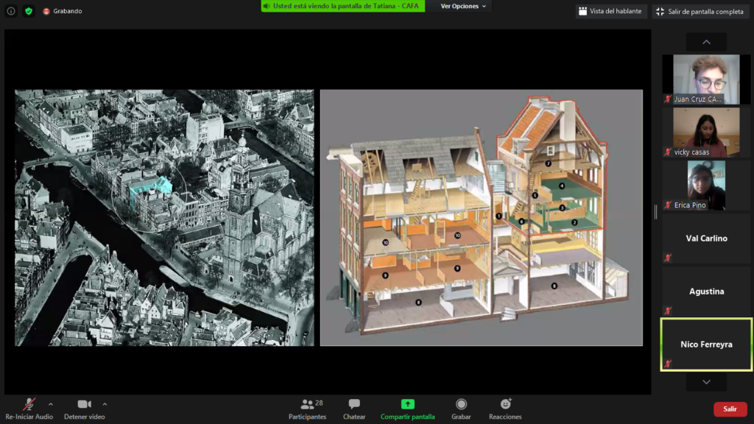Viewport: 754px width, 424px height.
Task: Click the green encryption shield icon
Action: [x=29, y=10]
